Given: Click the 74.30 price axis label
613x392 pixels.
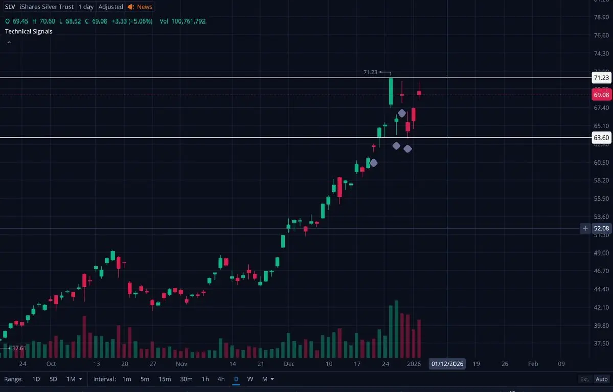Looking at the screenshot, I should 601,53.
